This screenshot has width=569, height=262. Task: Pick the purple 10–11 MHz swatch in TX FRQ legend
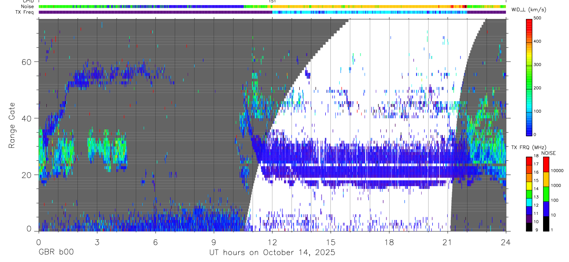coord(529,218)
